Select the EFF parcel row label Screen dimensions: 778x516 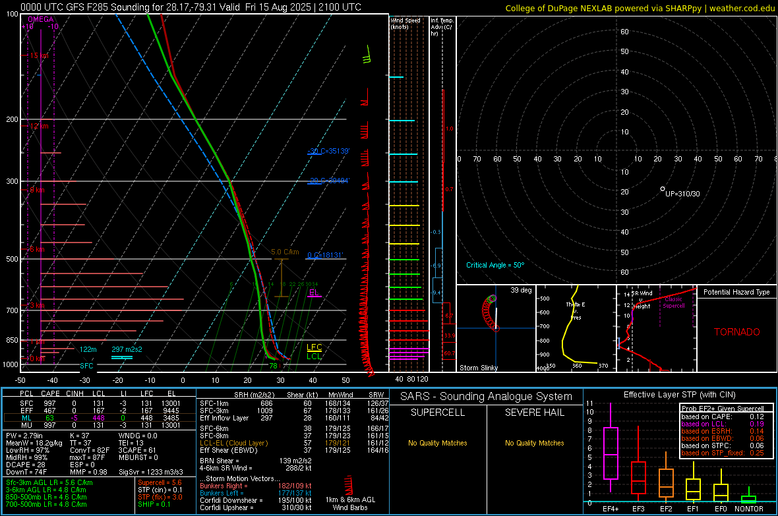click(x=26, y=411)
